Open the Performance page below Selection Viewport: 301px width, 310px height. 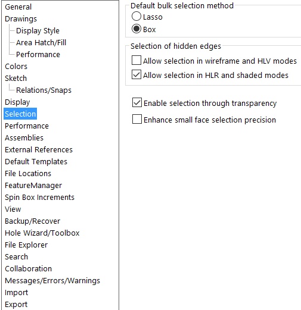point(27,126)
